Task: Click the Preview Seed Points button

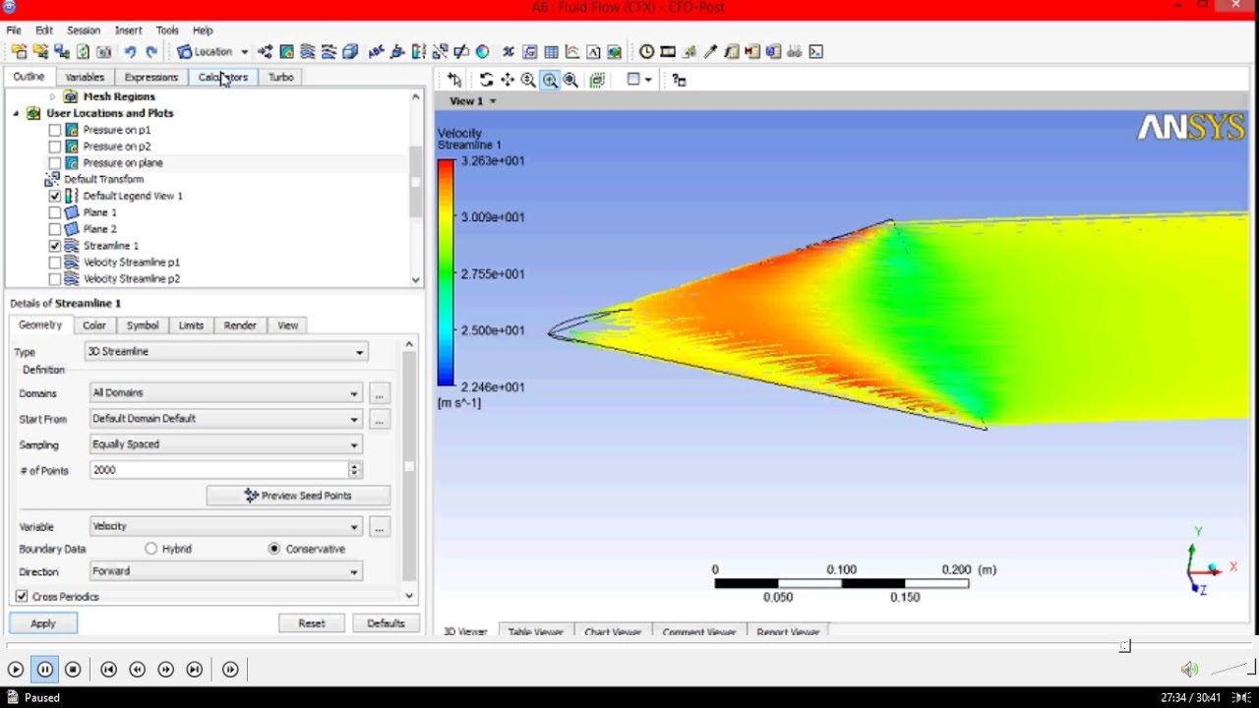Action: coord(298,496)
